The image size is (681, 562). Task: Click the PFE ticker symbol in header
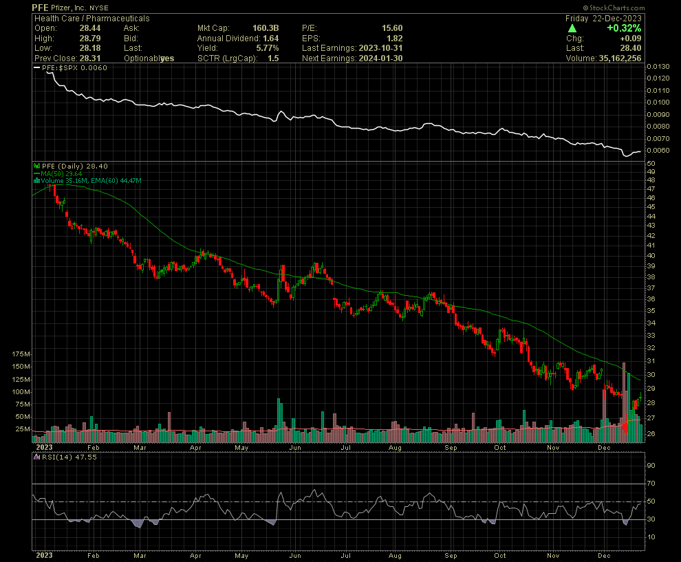[41, 7]
